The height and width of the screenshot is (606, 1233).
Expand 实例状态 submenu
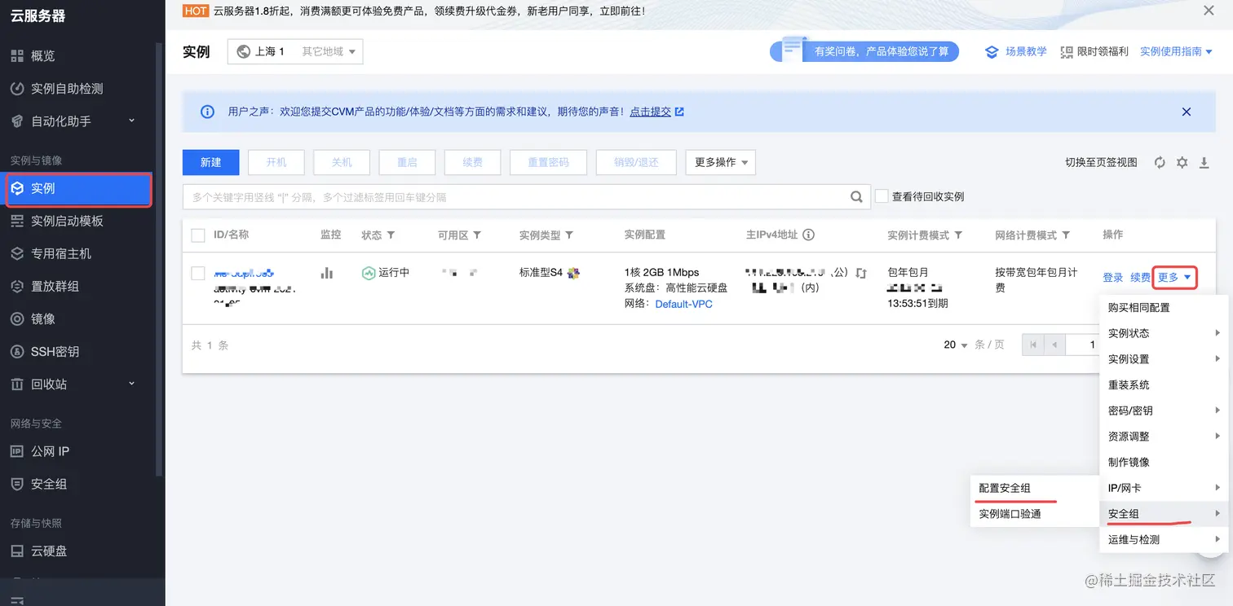tap(1164, 333)
